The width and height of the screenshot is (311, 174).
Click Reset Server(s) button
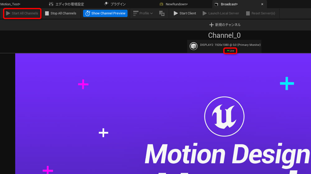pos(260,13)
